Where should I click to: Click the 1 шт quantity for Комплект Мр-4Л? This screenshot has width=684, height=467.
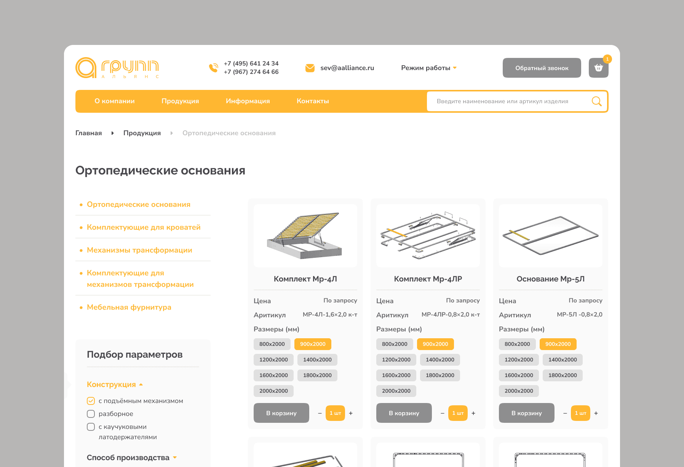pos(335,413)
